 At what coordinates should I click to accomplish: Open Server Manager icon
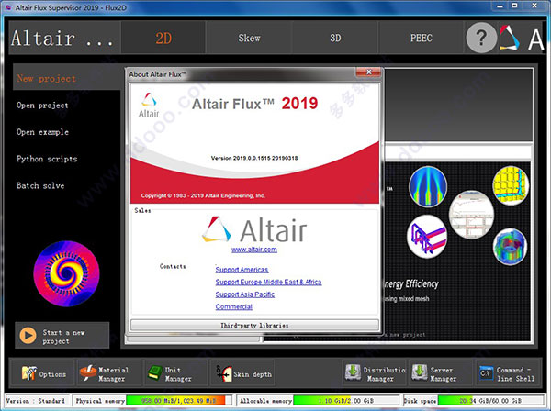[420, 372]
